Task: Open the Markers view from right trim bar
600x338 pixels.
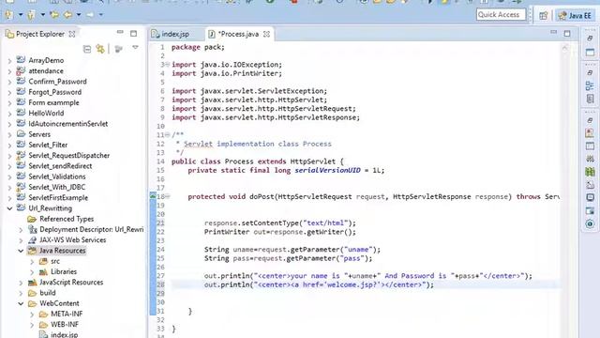Action: coord(590,133)
